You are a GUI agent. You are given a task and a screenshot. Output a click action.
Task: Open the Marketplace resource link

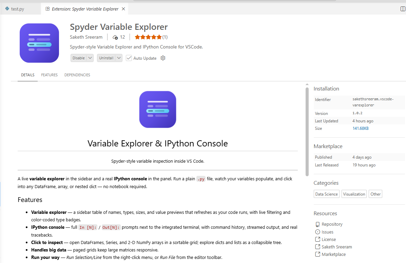(334, 254)
